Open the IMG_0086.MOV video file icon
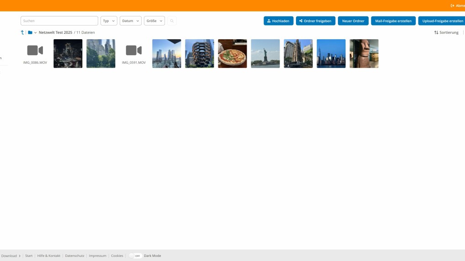 tap(35, 51)
